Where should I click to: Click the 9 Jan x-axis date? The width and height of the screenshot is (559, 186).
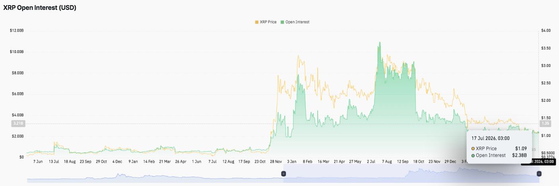(133, 161)
